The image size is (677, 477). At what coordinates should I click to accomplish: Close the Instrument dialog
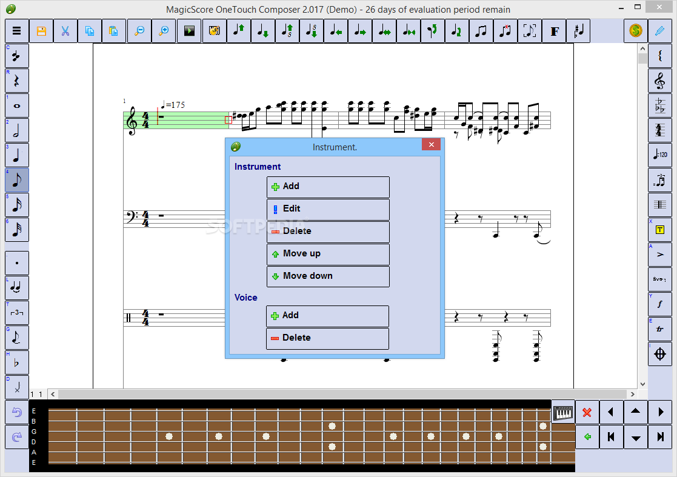tap(431, 145)
